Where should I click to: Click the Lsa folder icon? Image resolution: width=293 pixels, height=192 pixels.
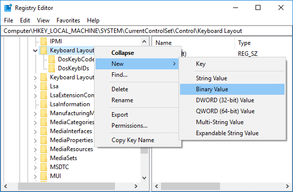43,86
